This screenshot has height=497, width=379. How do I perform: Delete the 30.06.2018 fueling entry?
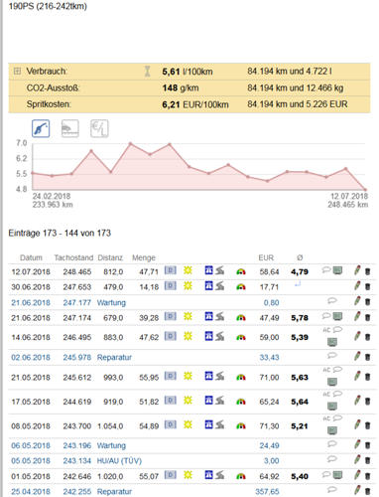pyautogui.click(x=367, y=286)
